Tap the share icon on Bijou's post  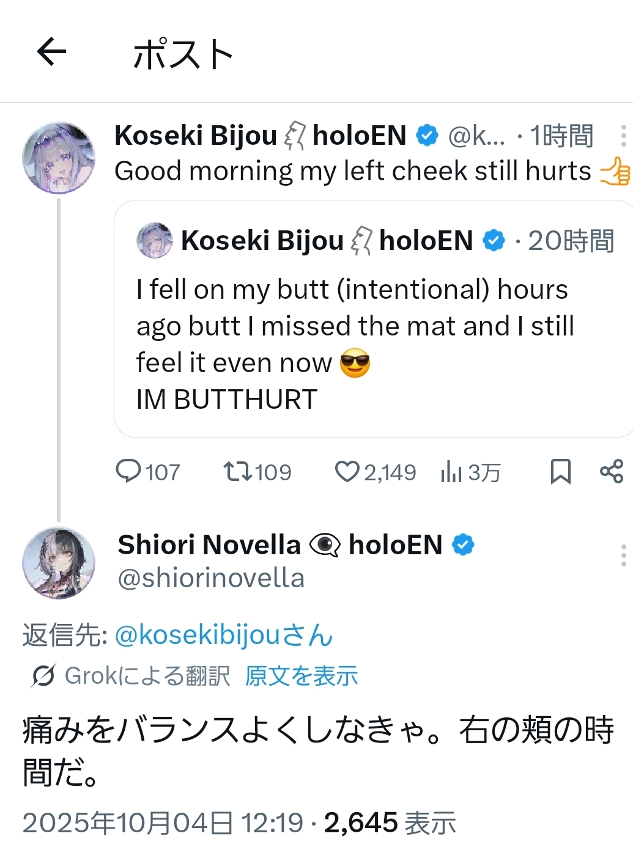coord(611,471)
